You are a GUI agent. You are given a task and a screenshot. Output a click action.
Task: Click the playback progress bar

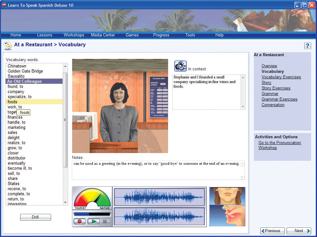[92, 214]
